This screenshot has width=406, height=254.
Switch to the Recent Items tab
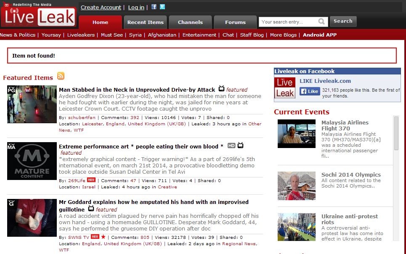(x=145, y=22)
